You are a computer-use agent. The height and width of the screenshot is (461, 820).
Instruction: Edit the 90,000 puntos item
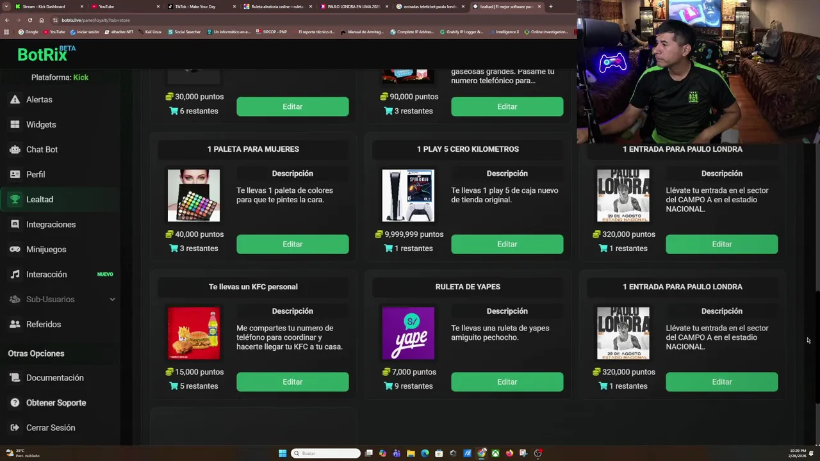click(x=507, y=106)
